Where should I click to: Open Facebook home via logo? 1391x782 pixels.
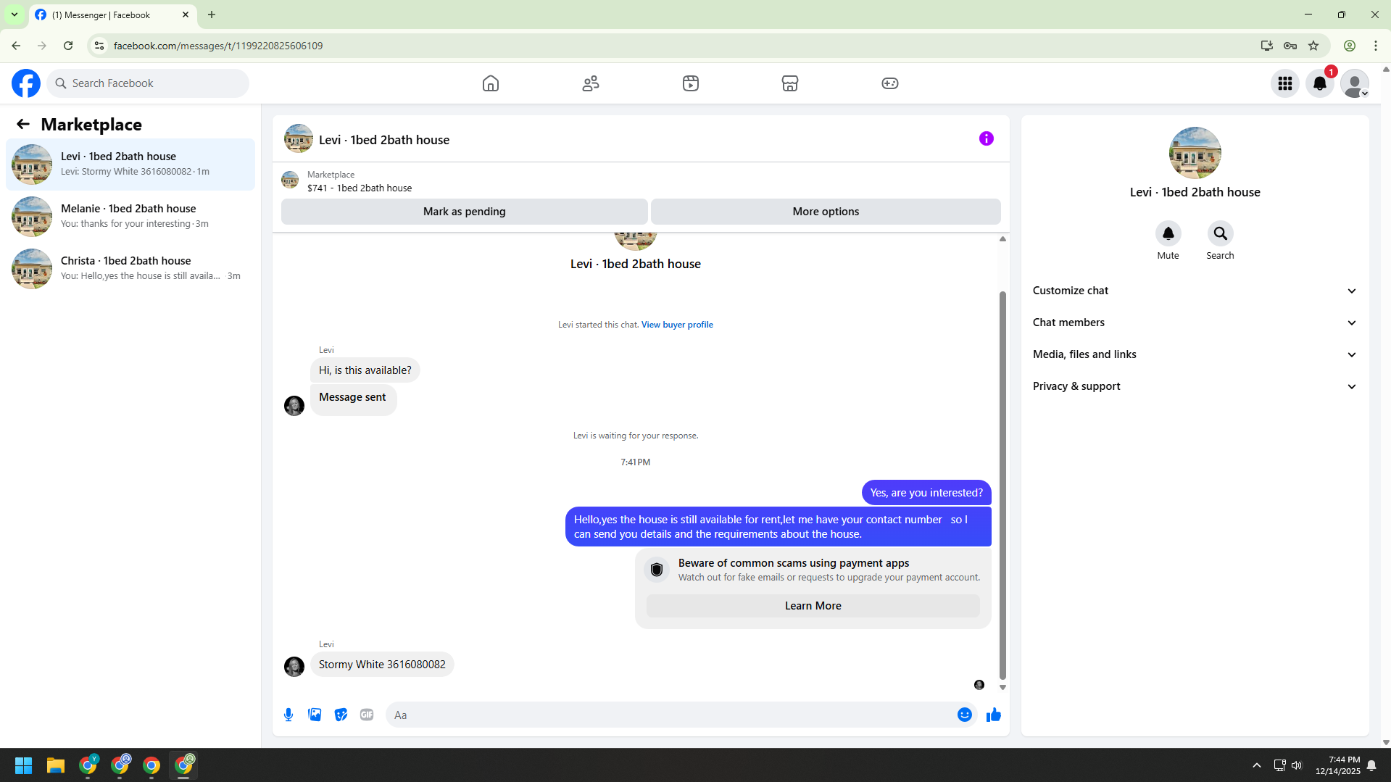click(x=26, y=83)
